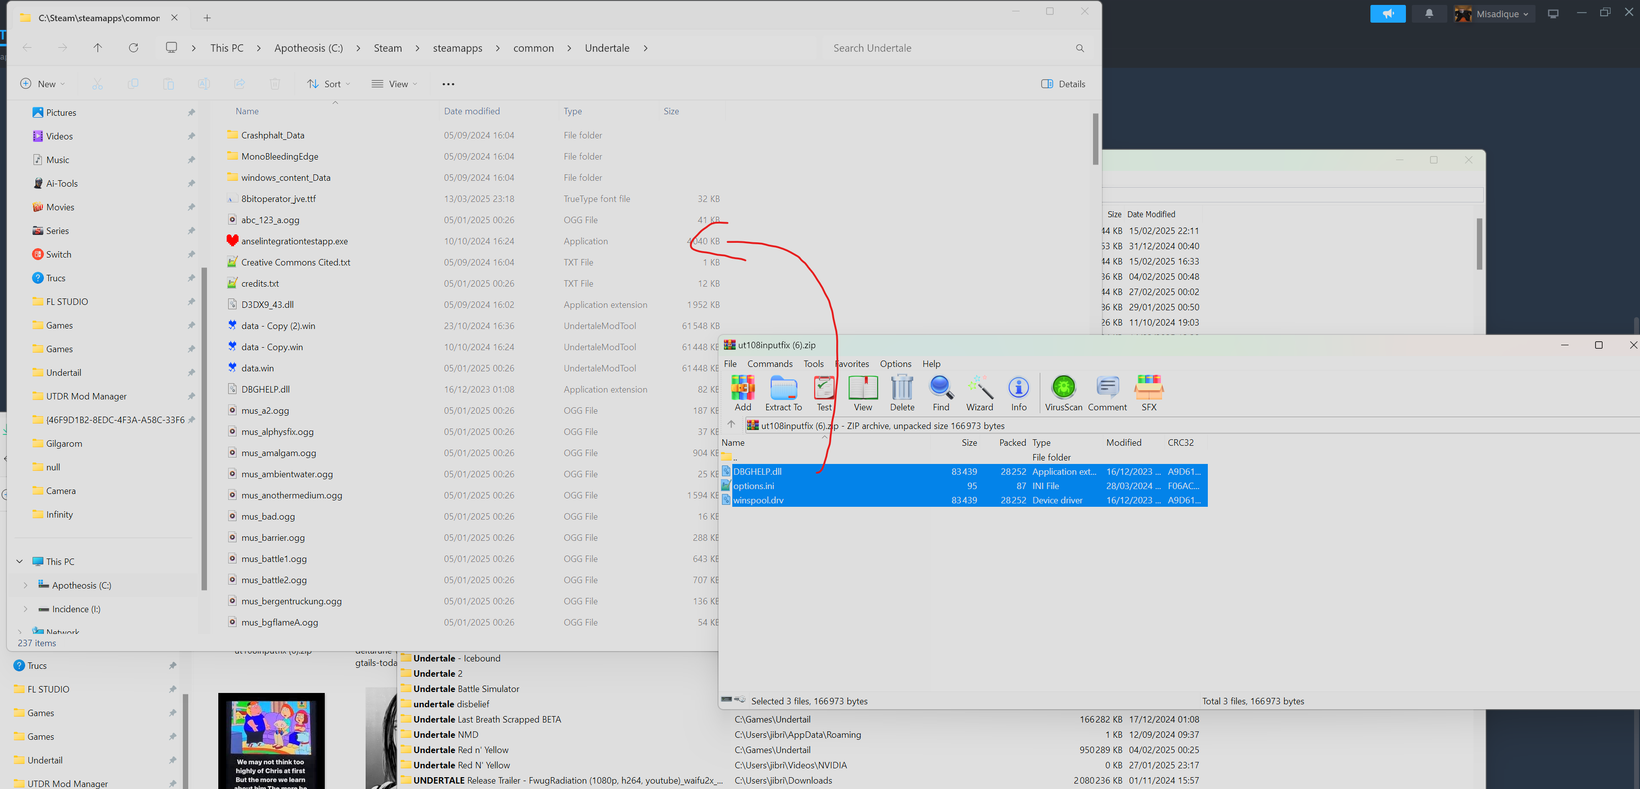Click the steamapps breadcrumb in address bar

point(457,48)
